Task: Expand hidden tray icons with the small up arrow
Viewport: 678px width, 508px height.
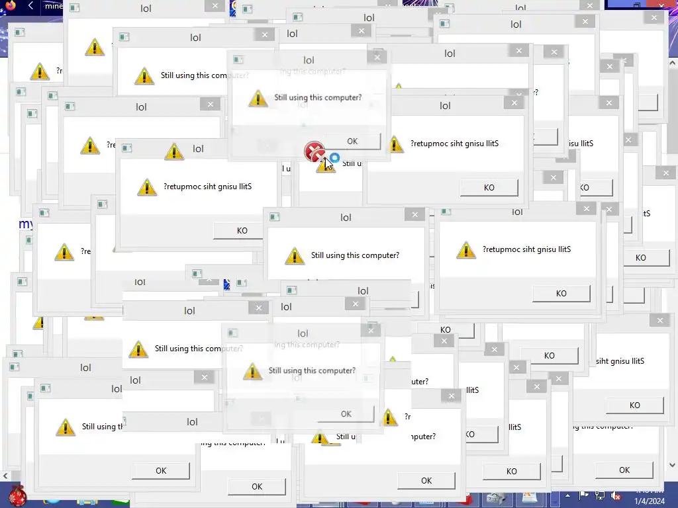Action: click(x=567, y=496)
